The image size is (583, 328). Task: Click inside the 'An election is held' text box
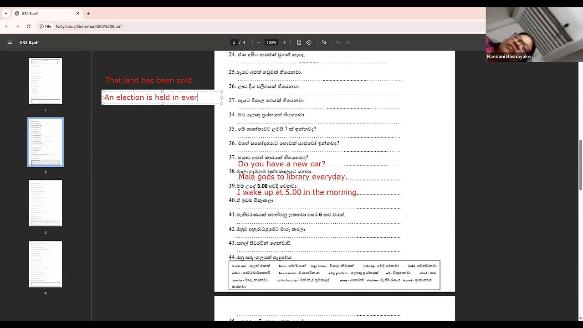(x=162, y=97)
